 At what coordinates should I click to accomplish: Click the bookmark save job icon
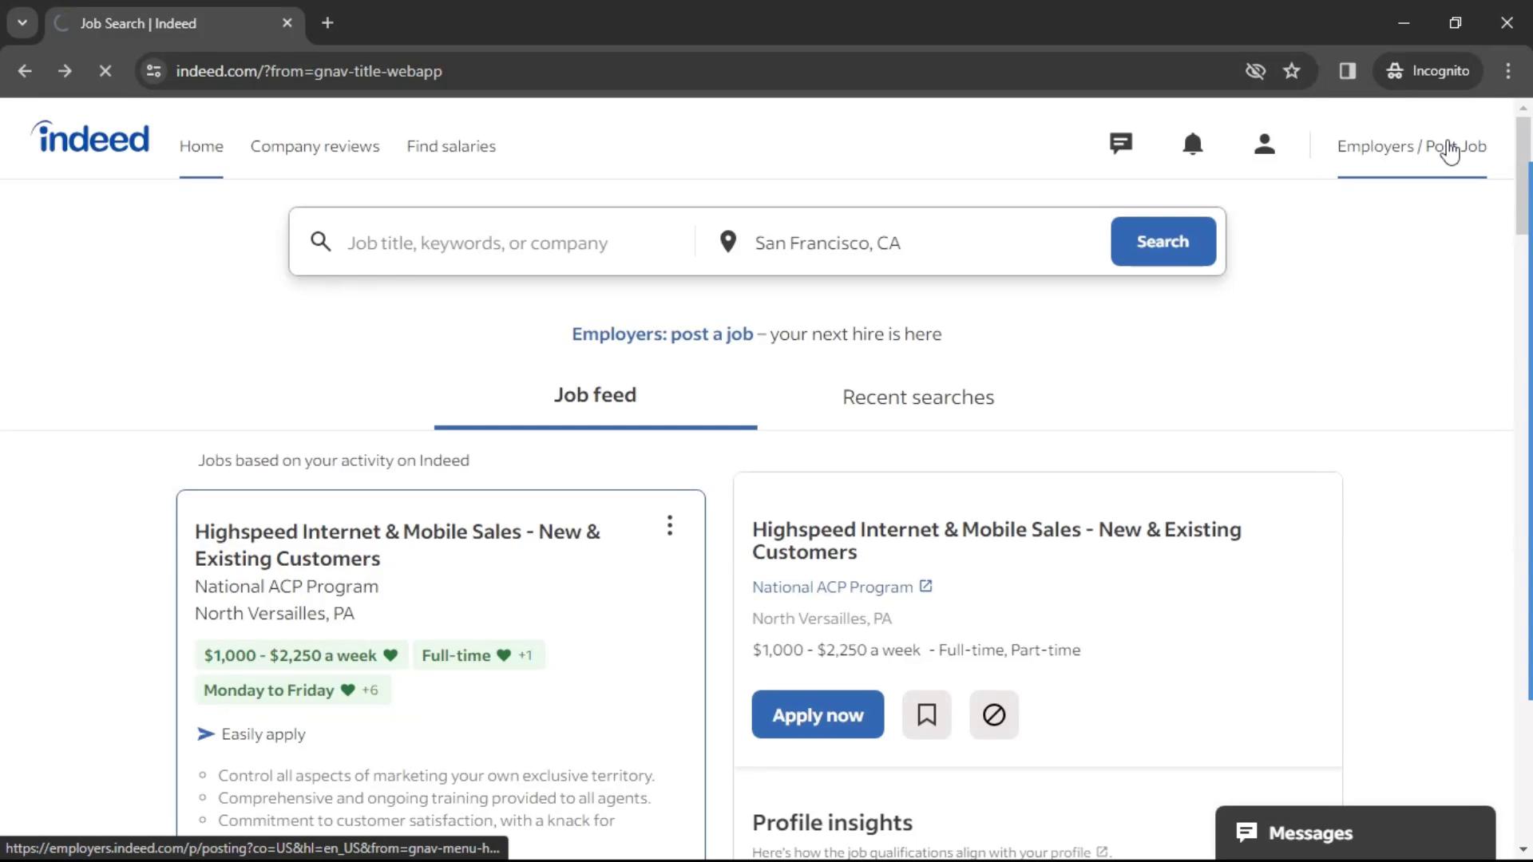click(x=926, y=714)
